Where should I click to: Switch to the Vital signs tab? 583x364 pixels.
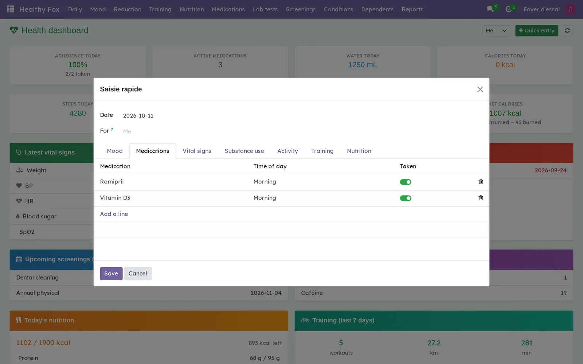197,151
